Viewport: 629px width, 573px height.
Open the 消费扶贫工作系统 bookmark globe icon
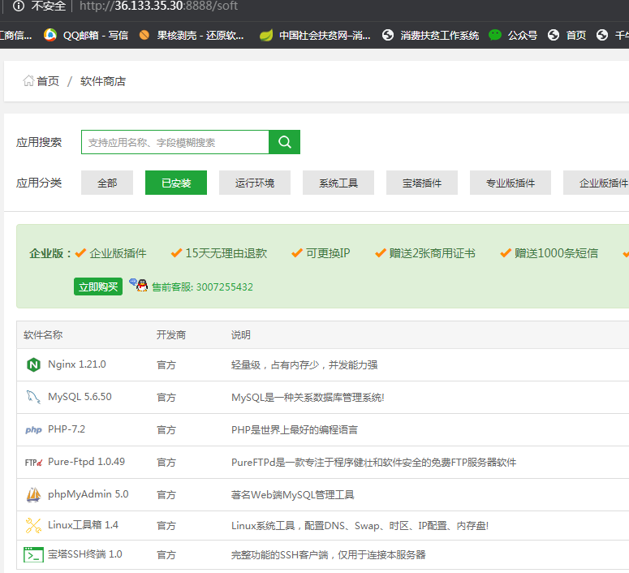(388, 35)
